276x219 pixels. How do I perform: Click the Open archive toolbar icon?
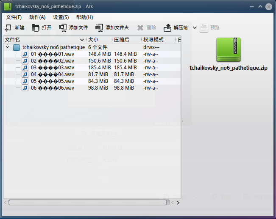(36, 28)
